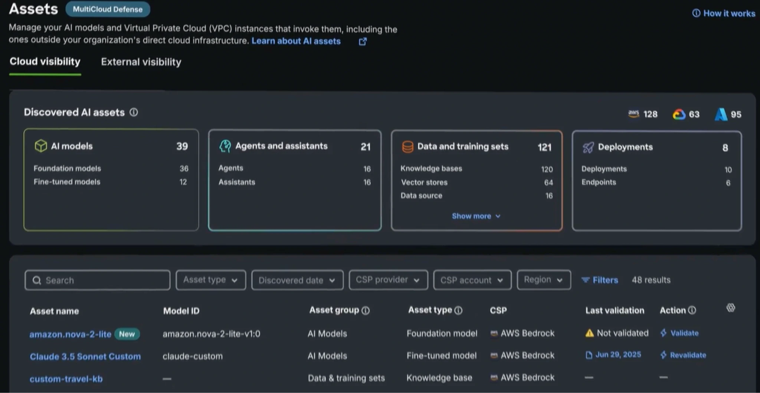Open the external link icon after Learn about AI assets
Screen dimensions: 760x393
[363, 42]
